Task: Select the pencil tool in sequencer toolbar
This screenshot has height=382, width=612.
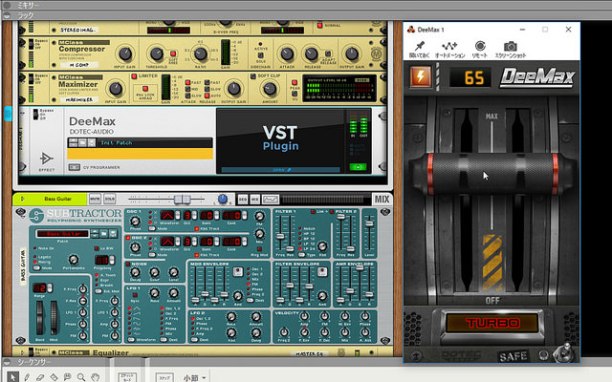Action: point(27,377)
